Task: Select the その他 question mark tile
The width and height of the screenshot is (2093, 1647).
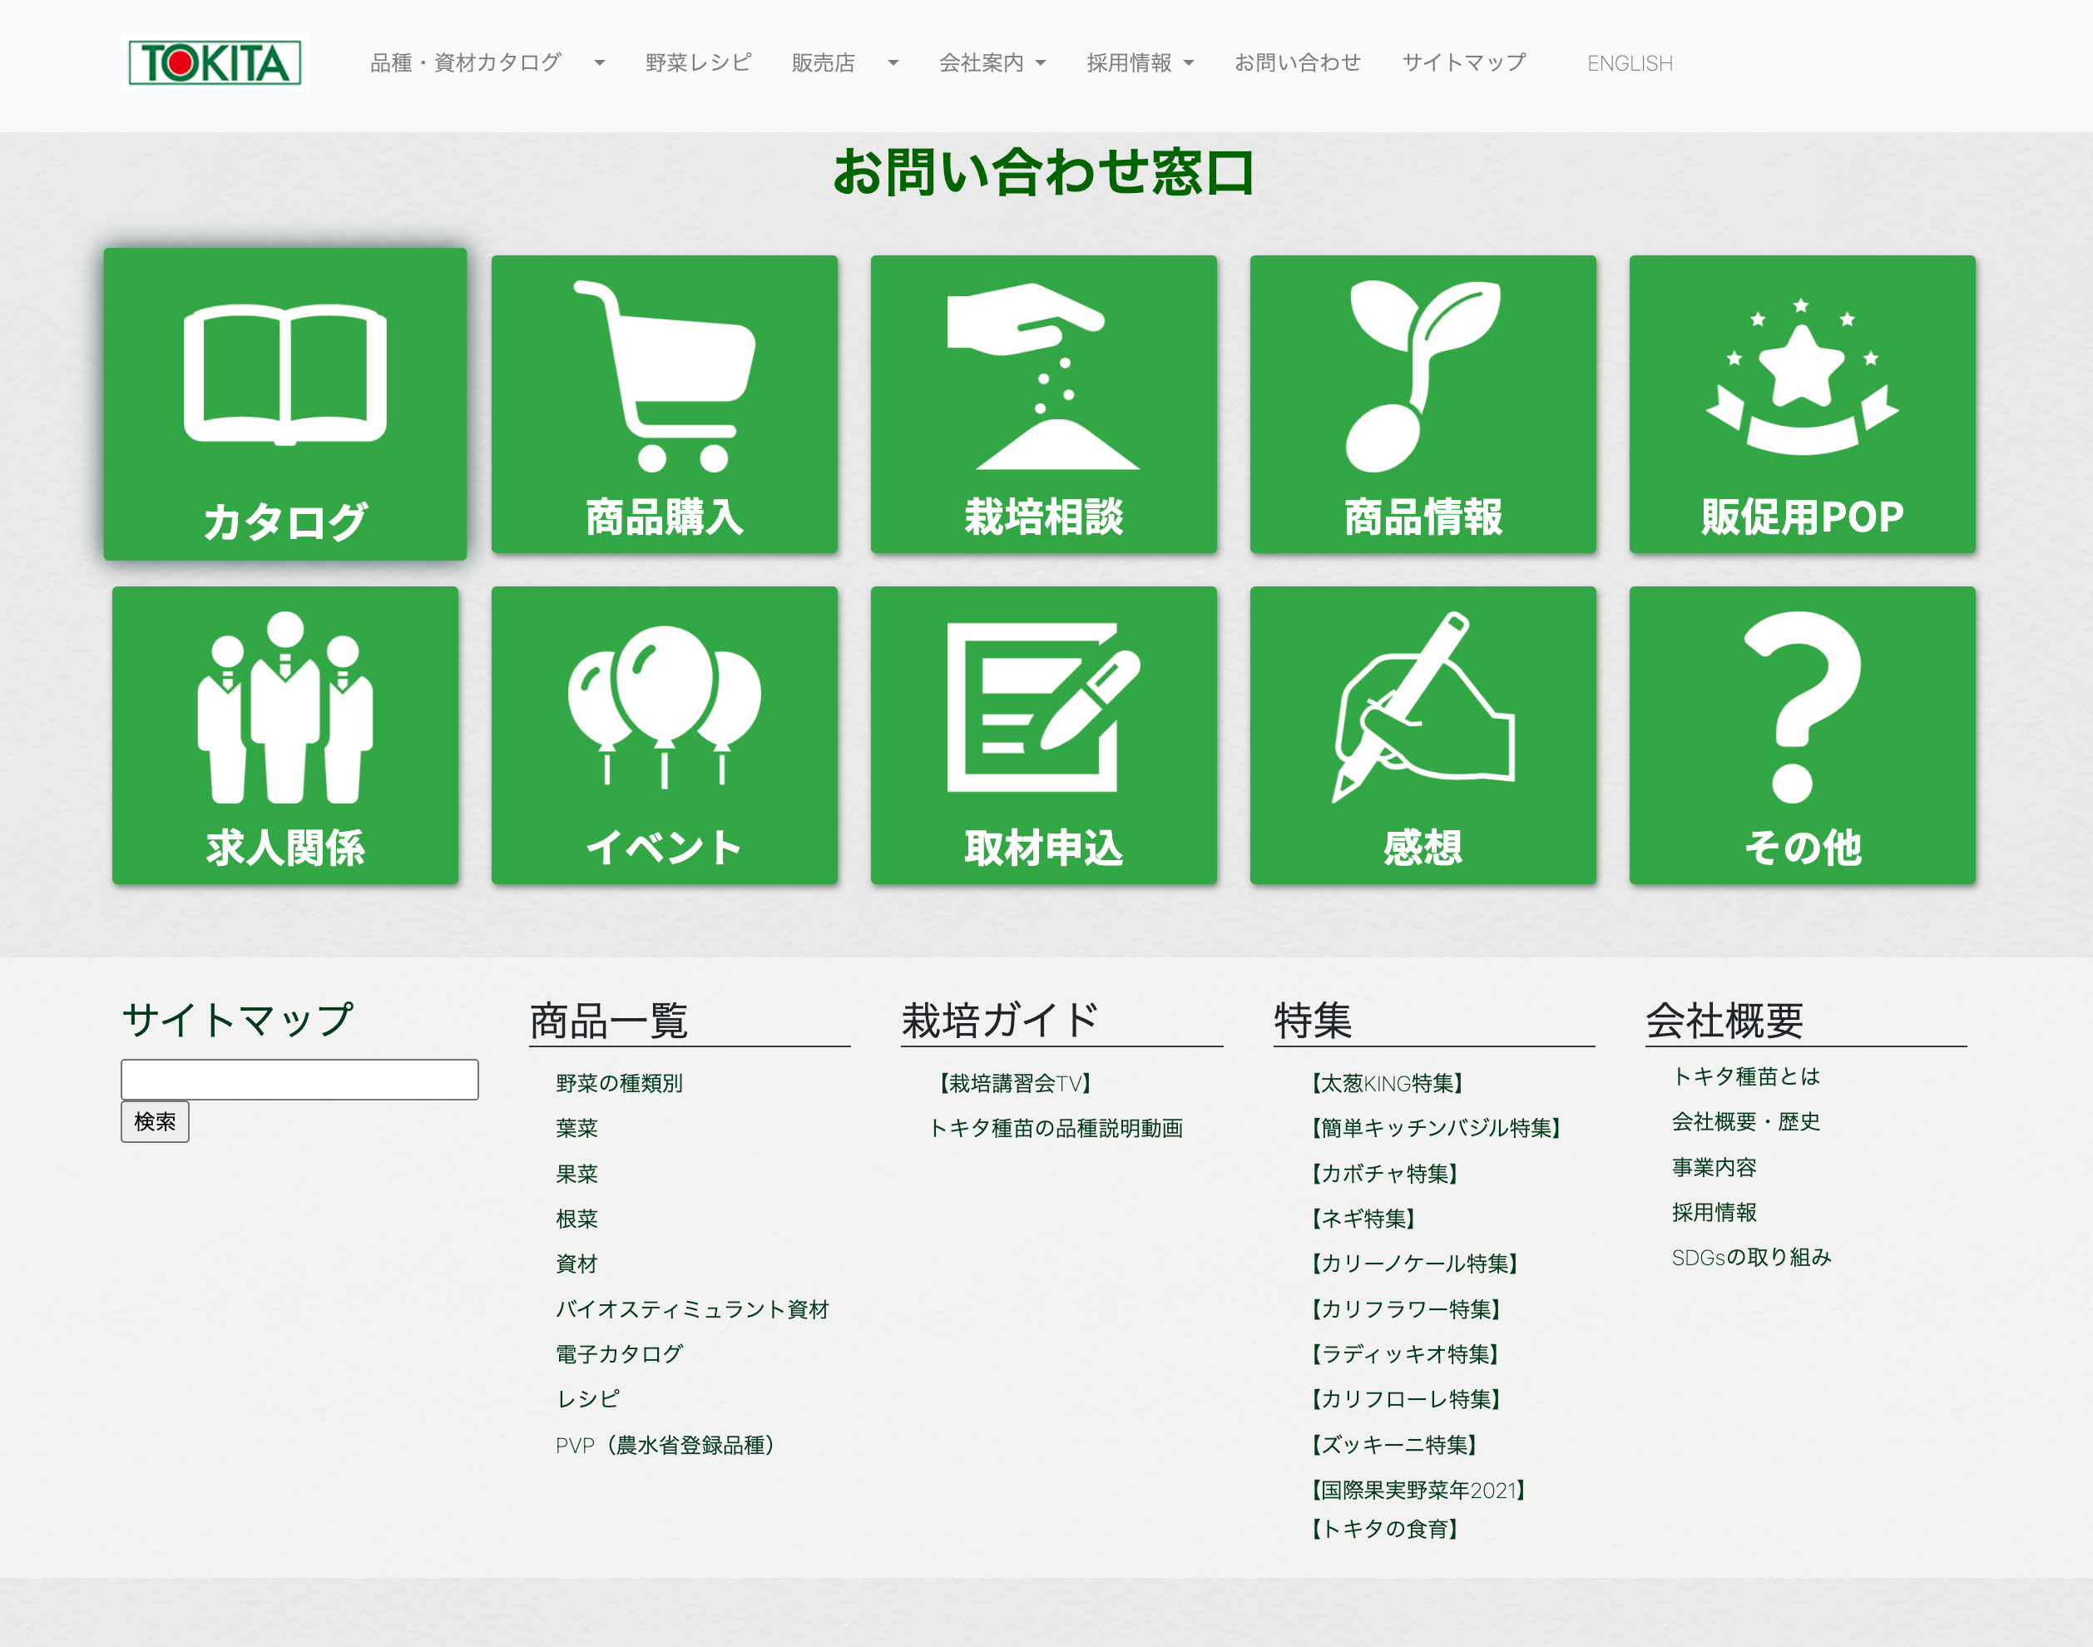Action: (x=1802, y=734)
